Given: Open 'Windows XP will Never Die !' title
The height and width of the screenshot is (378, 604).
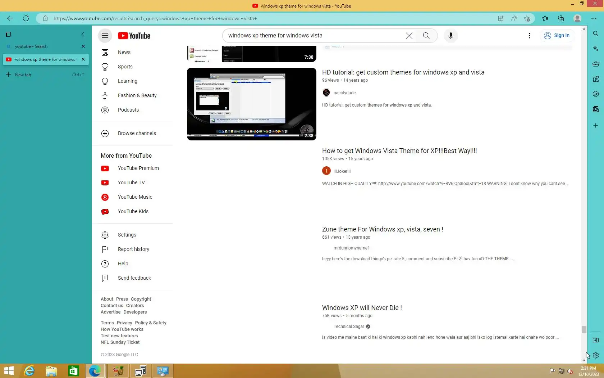Looking at the screenshot, I should coord(362,308).
